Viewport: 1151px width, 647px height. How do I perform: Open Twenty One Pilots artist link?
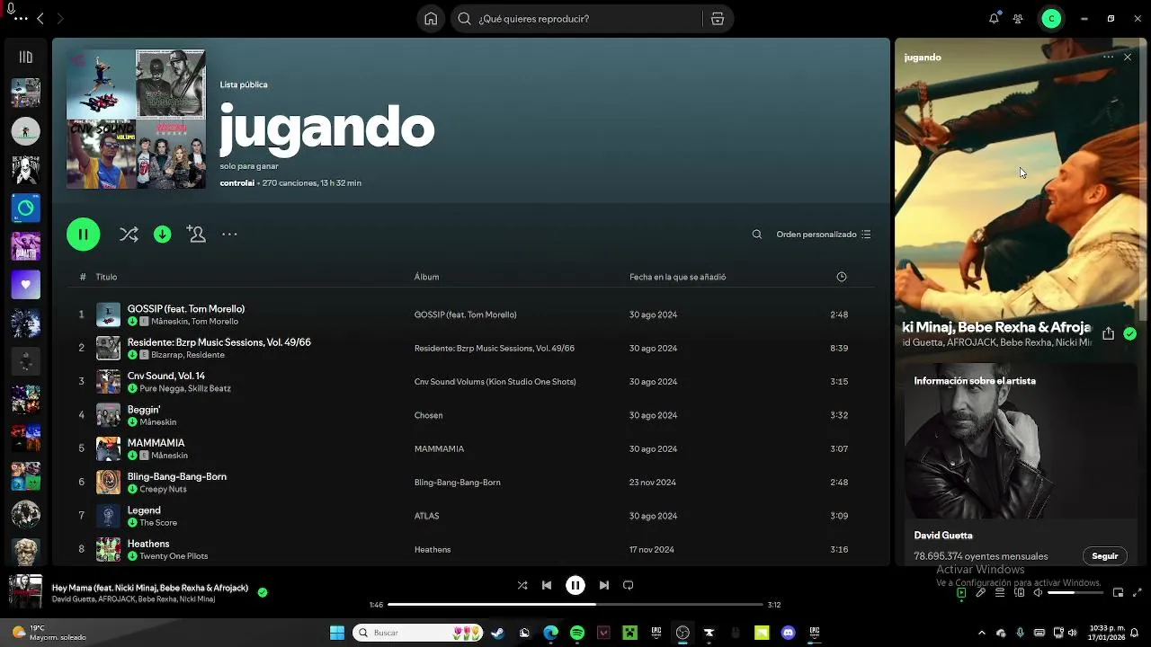coord(174,556)
